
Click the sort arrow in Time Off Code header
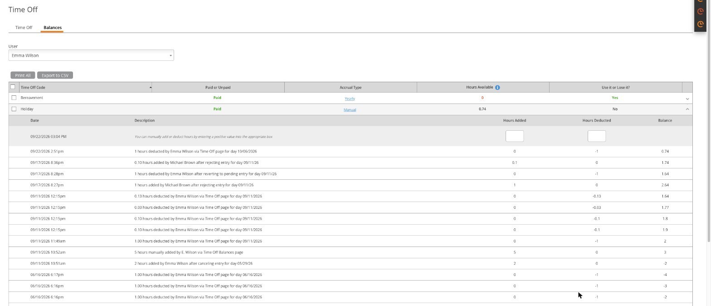[x=151, y=87]
